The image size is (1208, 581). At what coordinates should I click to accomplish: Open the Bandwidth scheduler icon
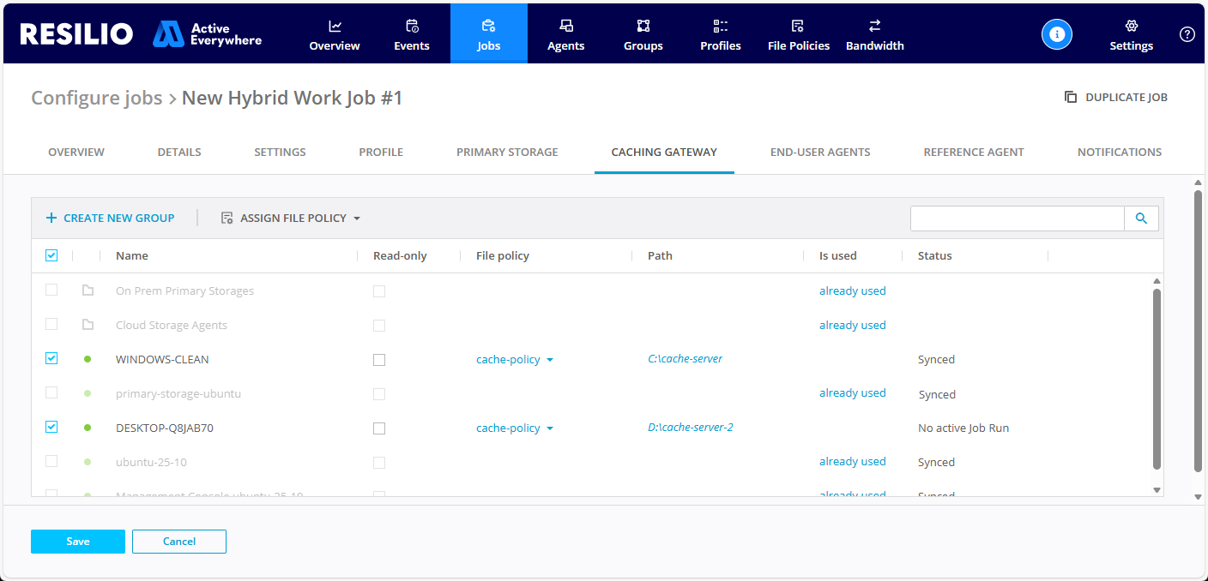[874, 27]
